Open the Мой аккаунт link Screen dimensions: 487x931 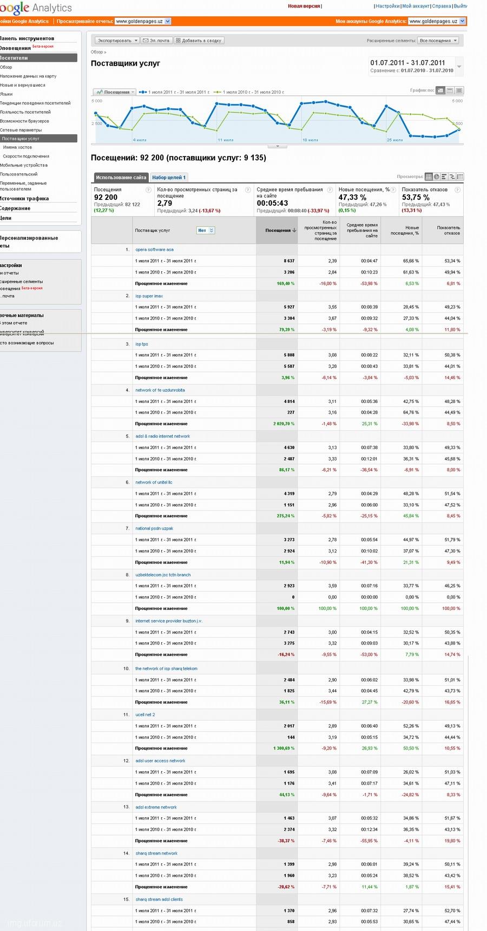tap(416, 6)
